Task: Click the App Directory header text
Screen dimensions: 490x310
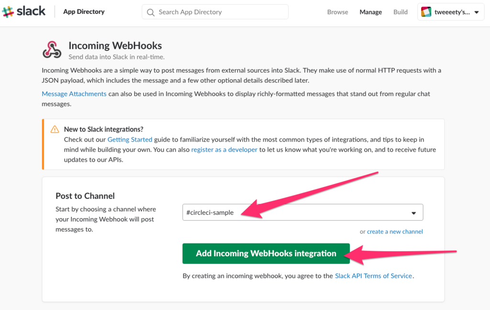Action: [x=84, y=12]
